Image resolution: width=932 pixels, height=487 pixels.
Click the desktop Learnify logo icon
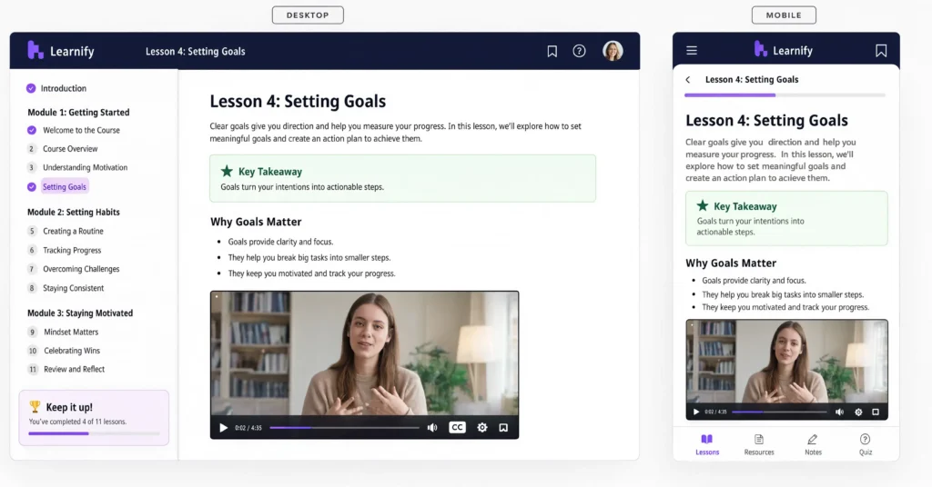click(x=35, y=50)
